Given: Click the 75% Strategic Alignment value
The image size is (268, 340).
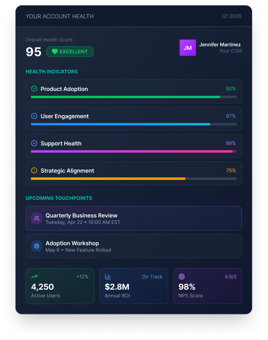Looking at the screenshot, I should (231, 170).
